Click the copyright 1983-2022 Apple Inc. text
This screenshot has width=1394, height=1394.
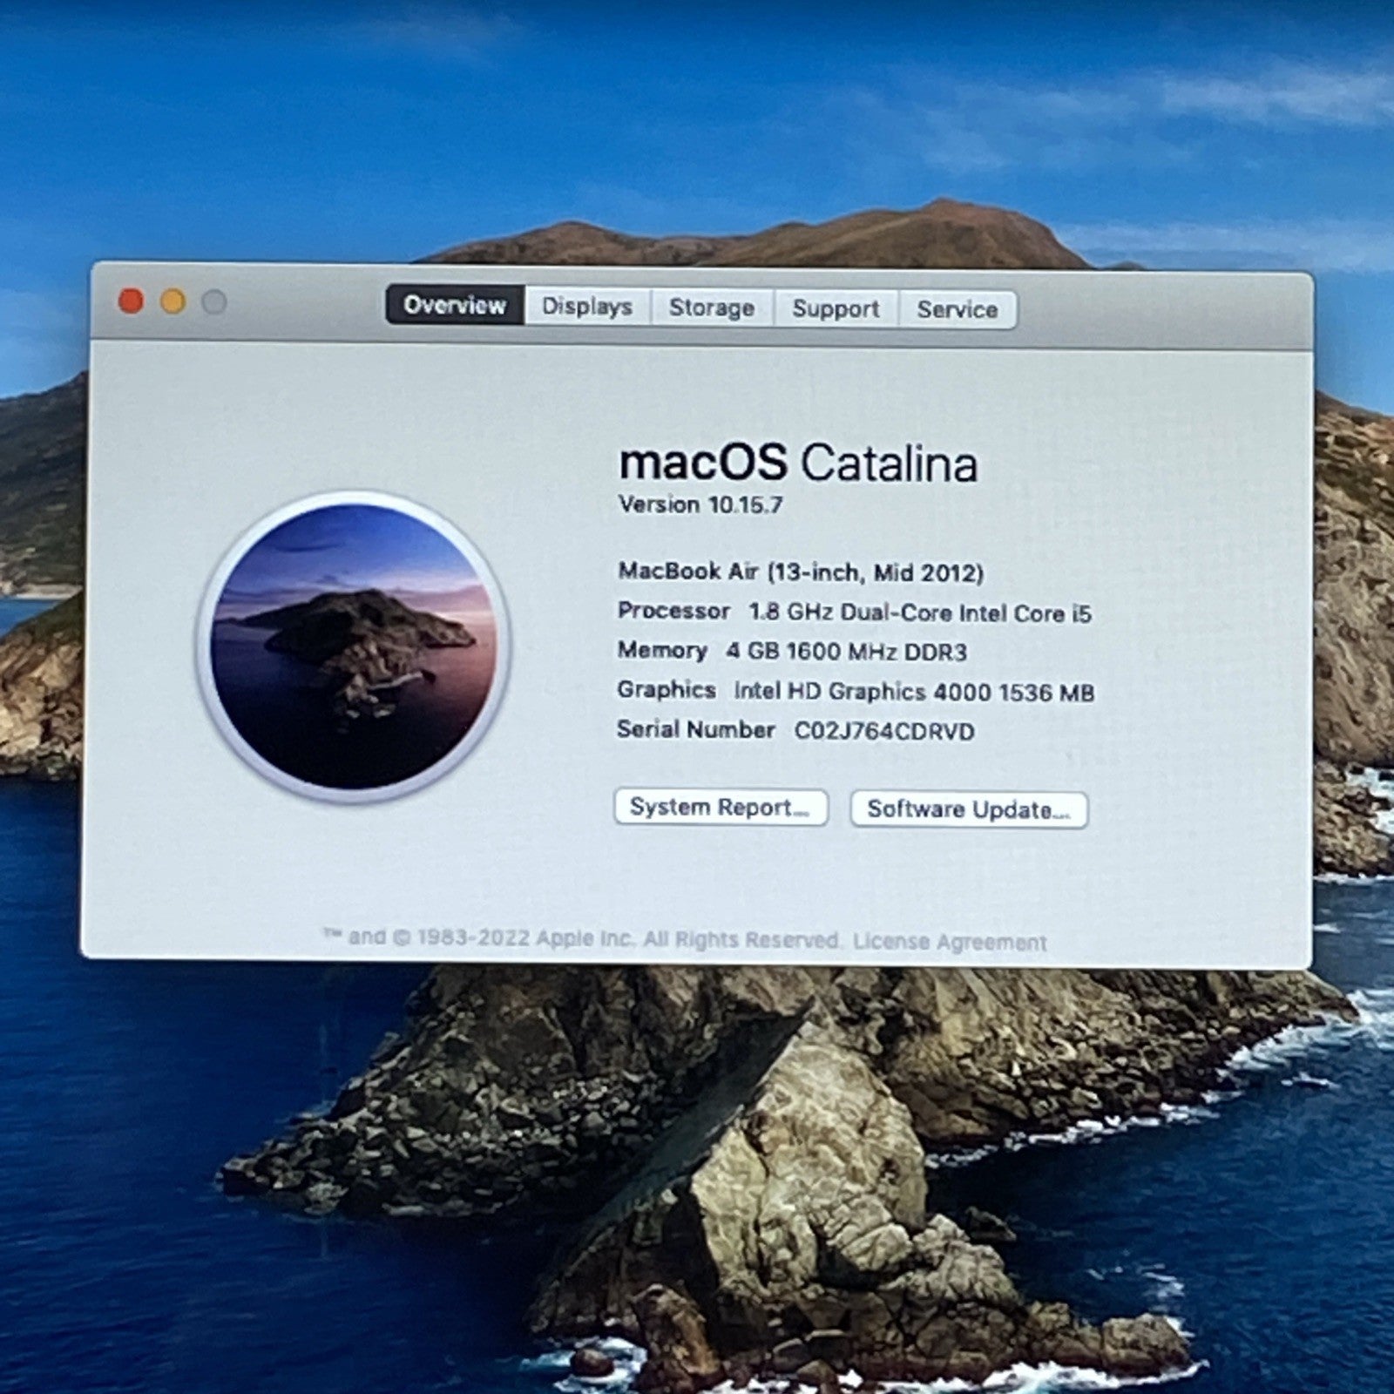click(x=582, y=938)
